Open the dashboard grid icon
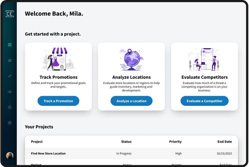 click(10, 45)
